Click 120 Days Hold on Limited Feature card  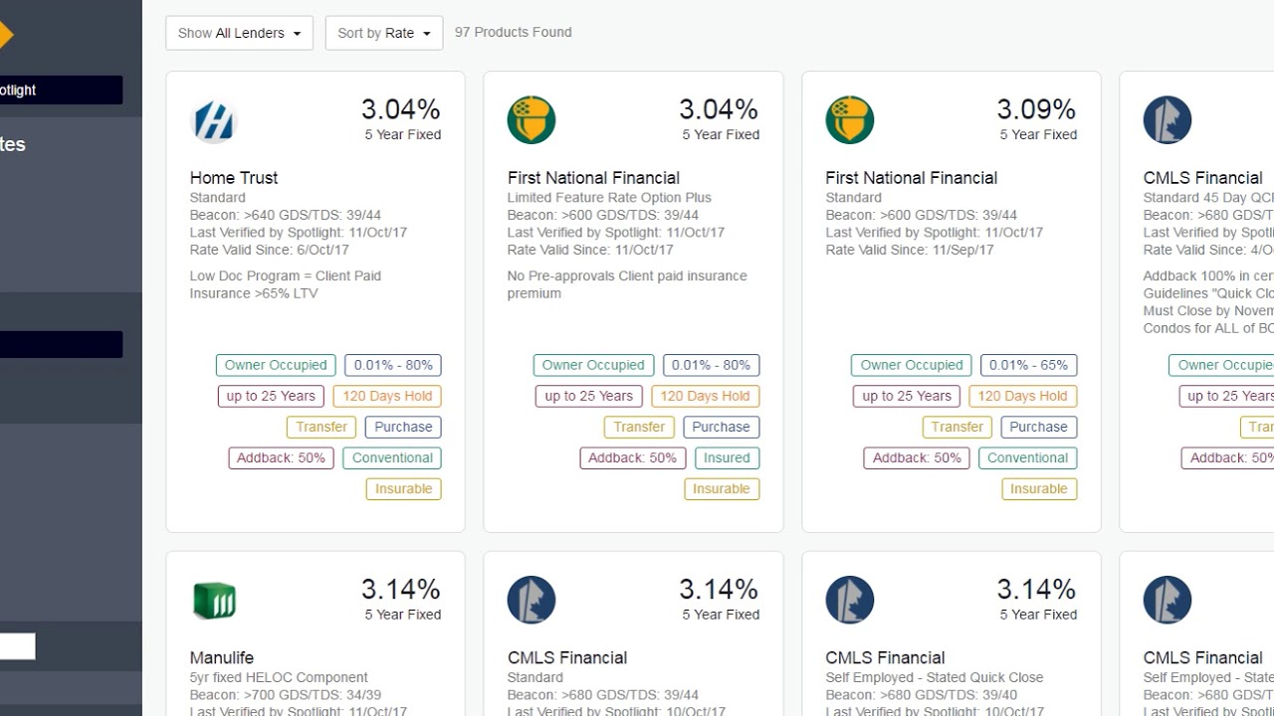705,396
